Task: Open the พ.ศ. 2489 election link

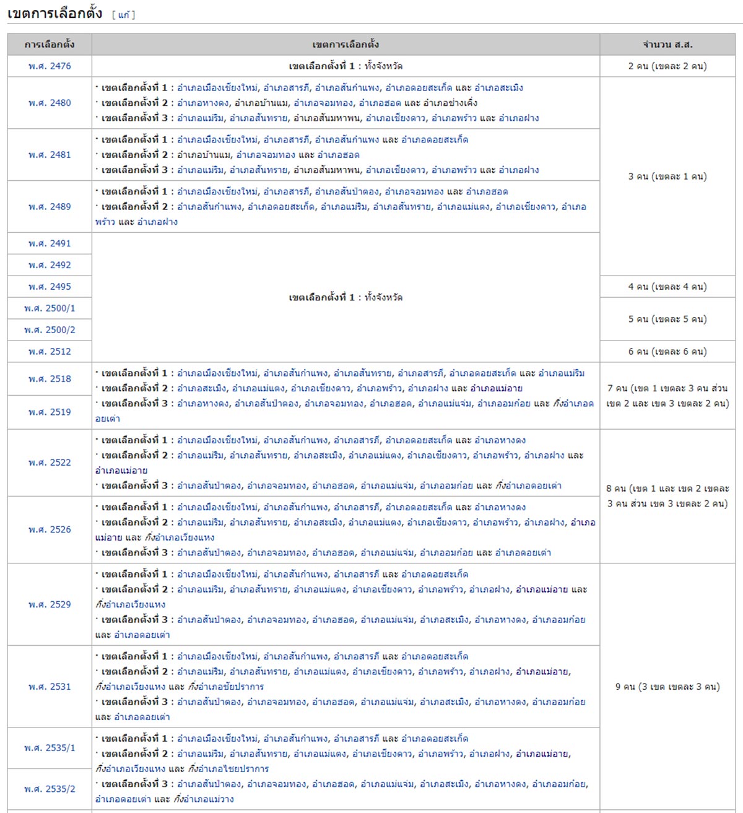Action: [50, 207]
